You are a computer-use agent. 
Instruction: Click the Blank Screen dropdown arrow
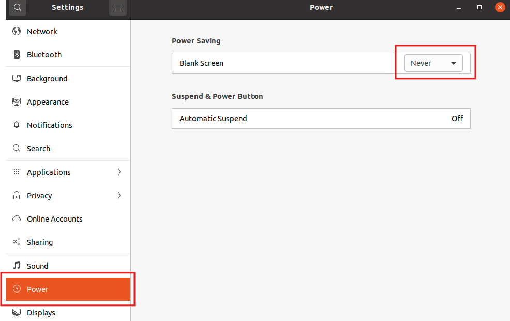pyautogui.click(x=454, y=63)
